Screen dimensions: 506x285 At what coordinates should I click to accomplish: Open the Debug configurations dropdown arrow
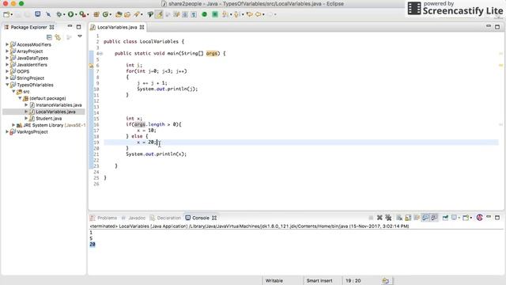point(64,15)
